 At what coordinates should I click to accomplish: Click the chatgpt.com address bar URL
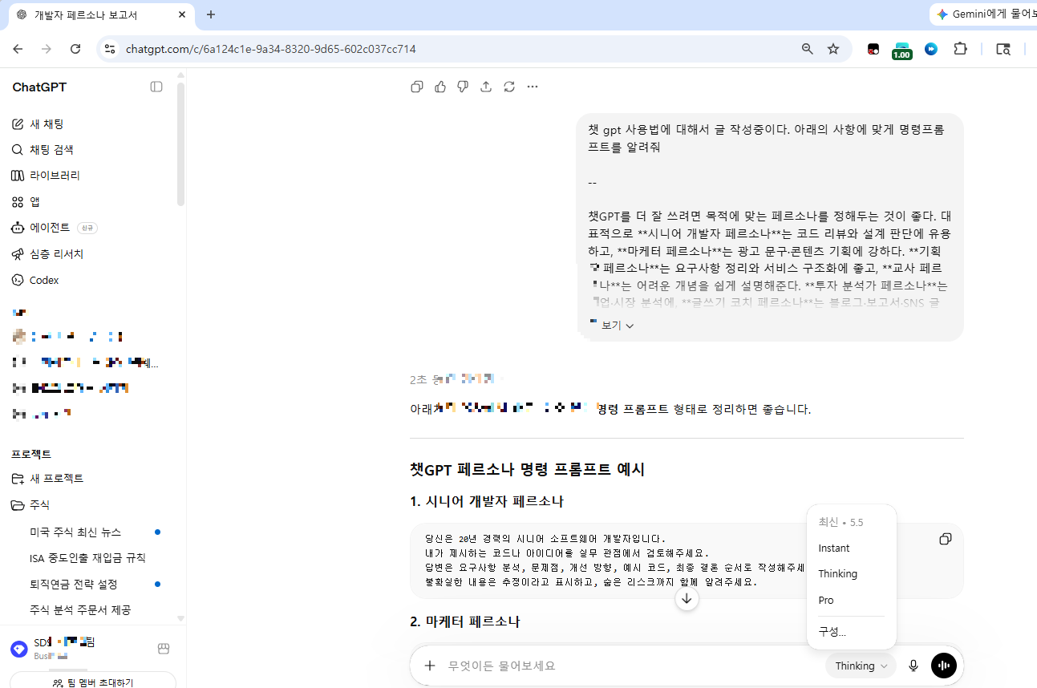click(x=271, y=49)
